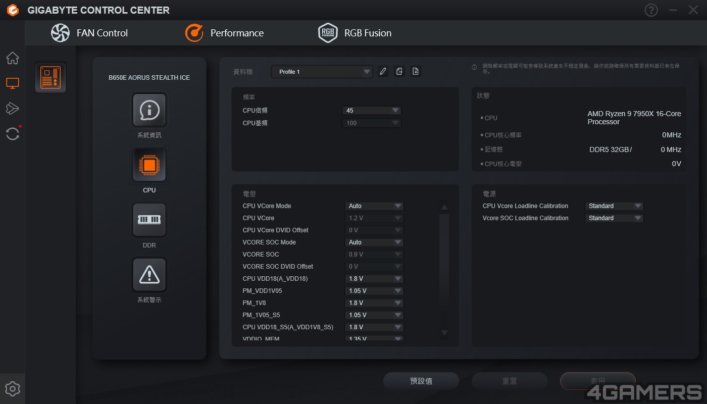Open the FAN Control tab
Image resolution: width=707 pixels, height=404 pixels.
tap(89, 33)
